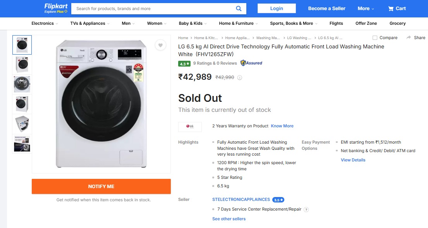Viewport: 428px width, 228px height.
Task: Click service replacement help question icon
Action: 306,210
